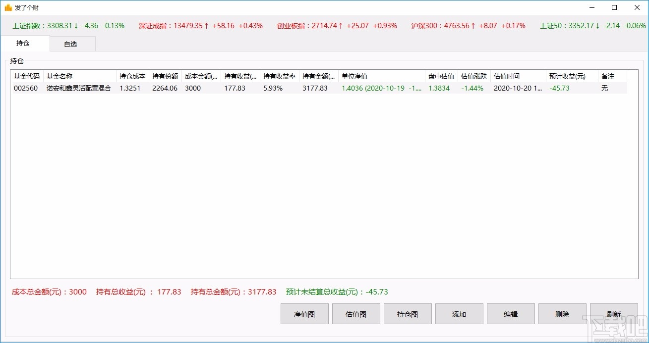Sort by clicking 基金代码 column header

[26, 76]
